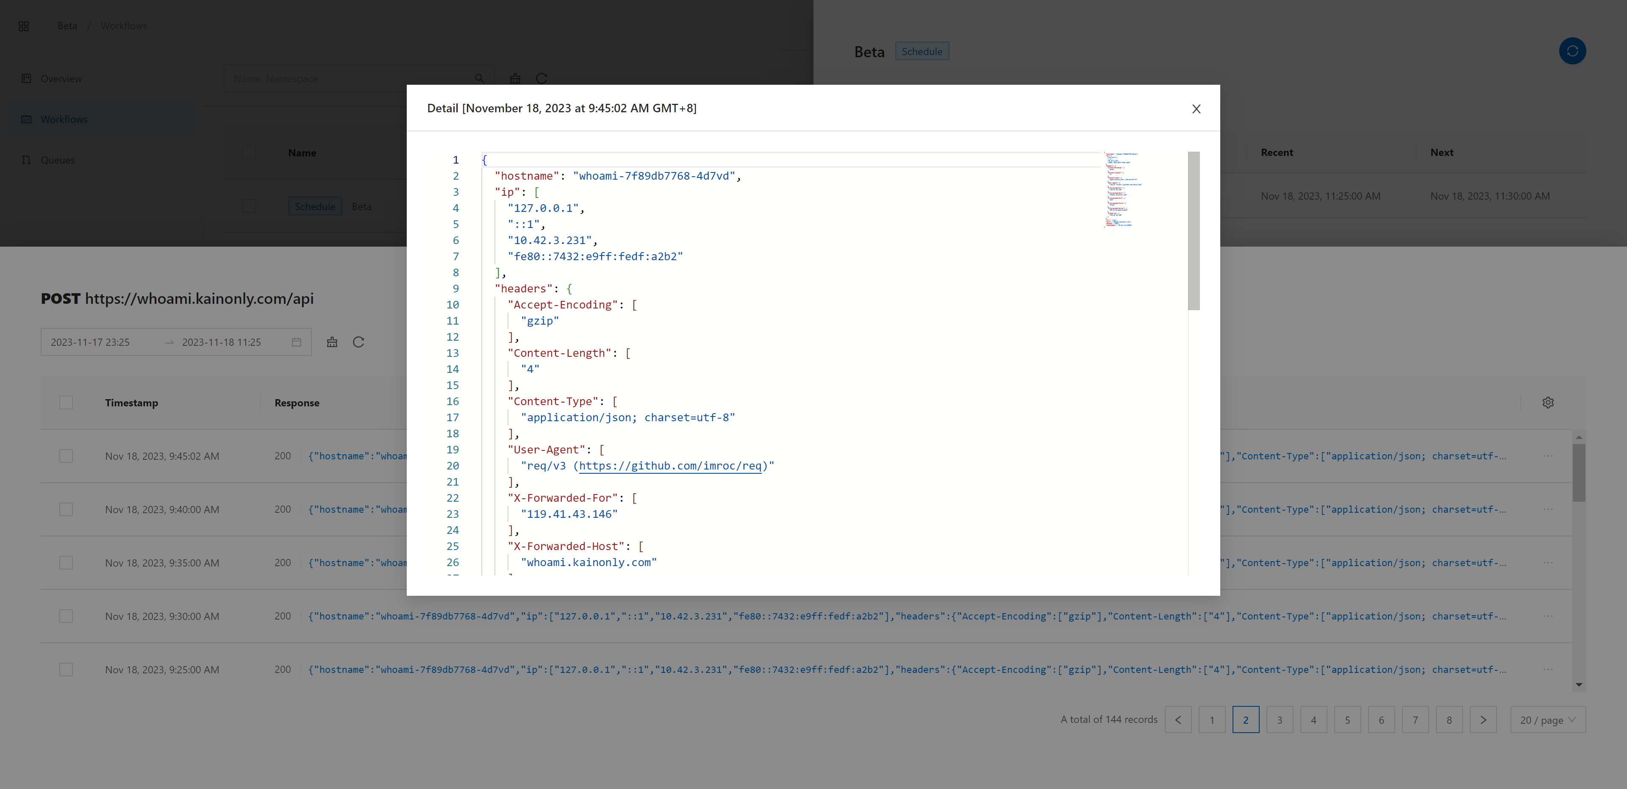Open the 20 / page size dropdown
This screenshot has width=1627, height=789.
click(x=1547, y=720)
